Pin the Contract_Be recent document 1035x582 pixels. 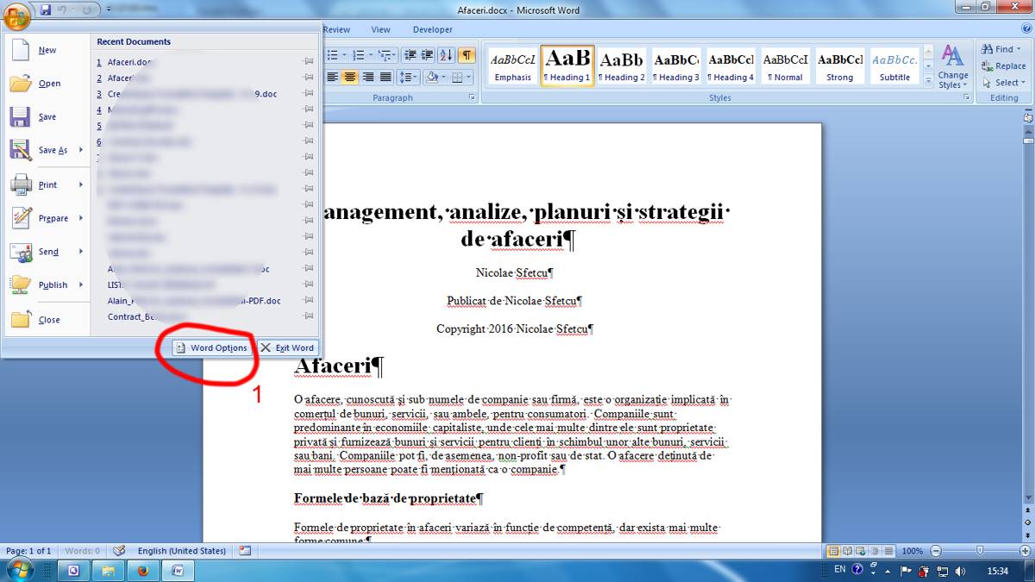point(309,316)
